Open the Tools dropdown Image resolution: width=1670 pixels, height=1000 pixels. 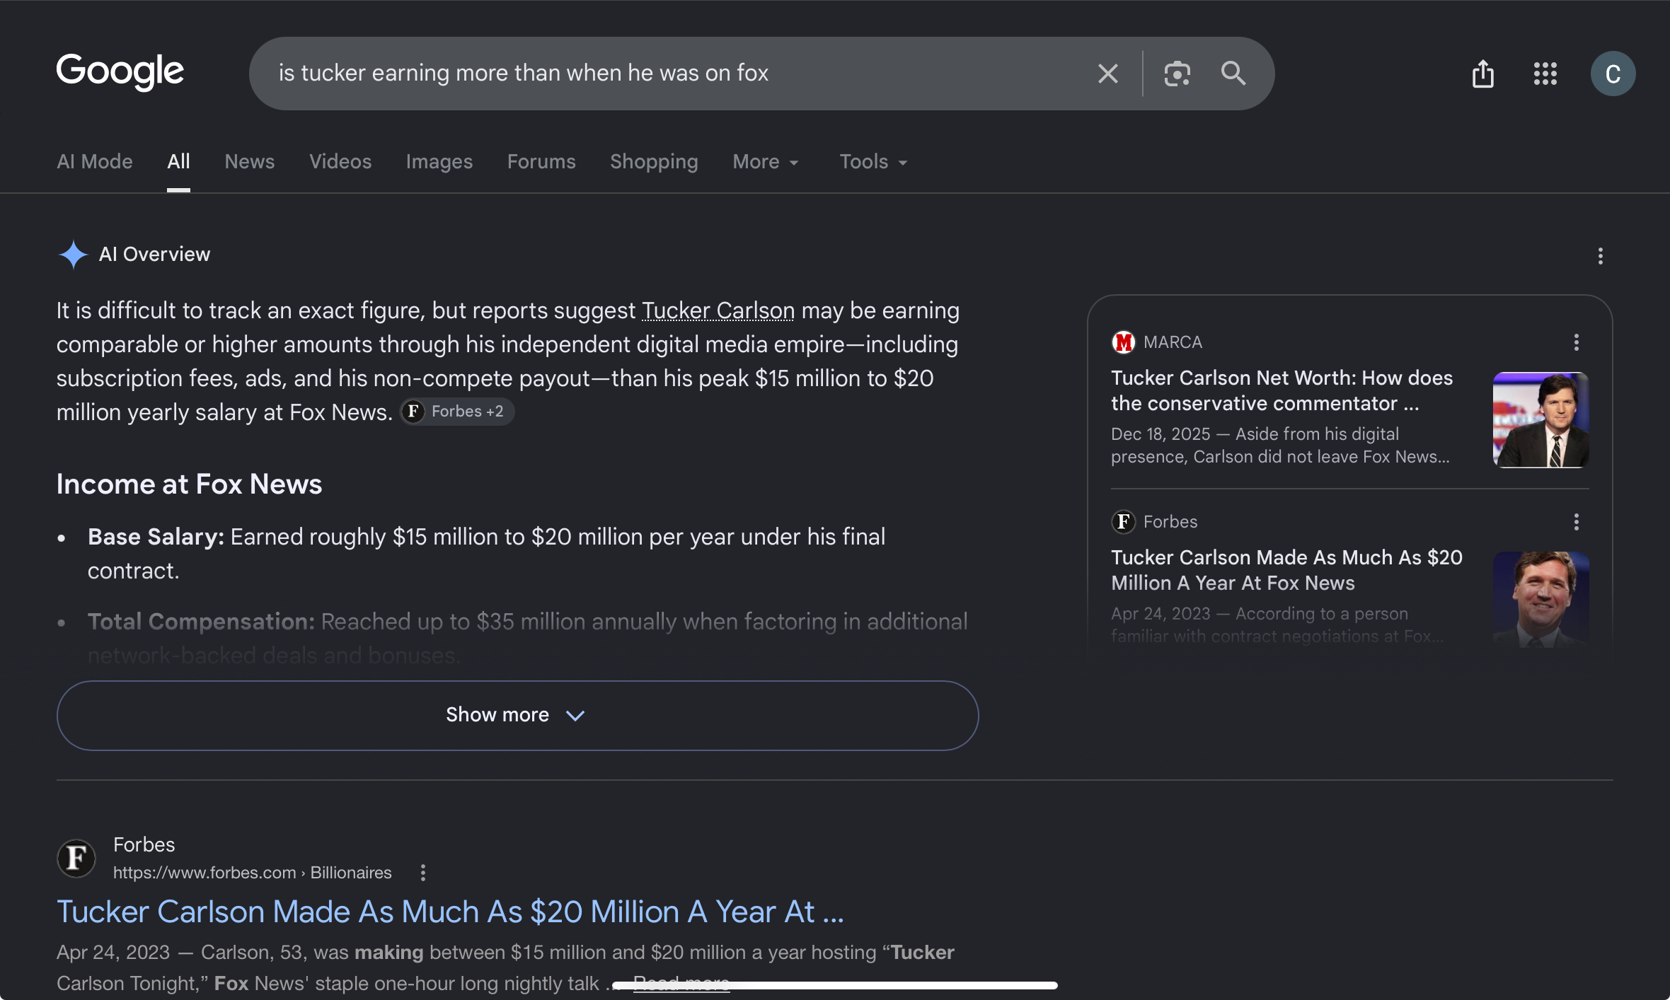(873, 161)
